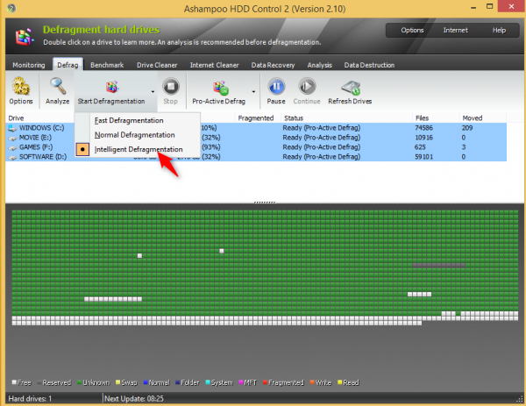Click files count 59101
This screenshot has height=406, width=526.
[423, 157]
